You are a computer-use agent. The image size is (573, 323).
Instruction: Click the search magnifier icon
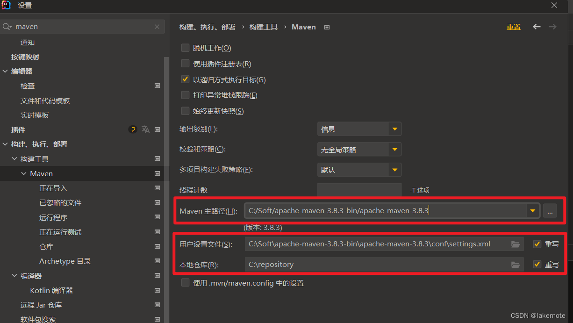coord(7,27)
